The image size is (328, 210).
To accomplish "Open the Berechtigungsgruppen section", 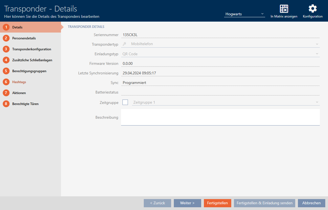I will (29, 71).
